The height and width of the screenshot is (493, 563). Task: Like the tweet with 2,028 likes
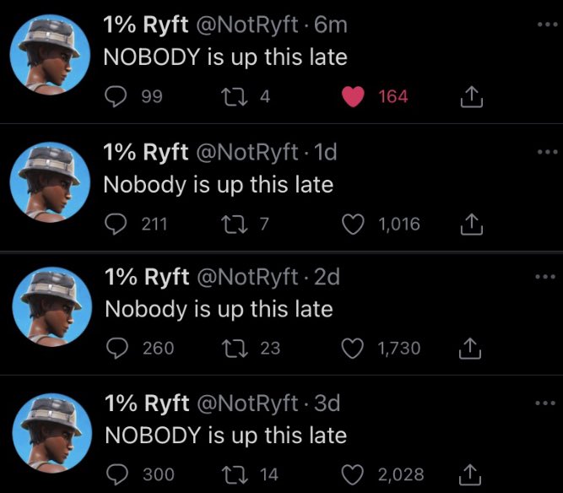tap(352, 474)
